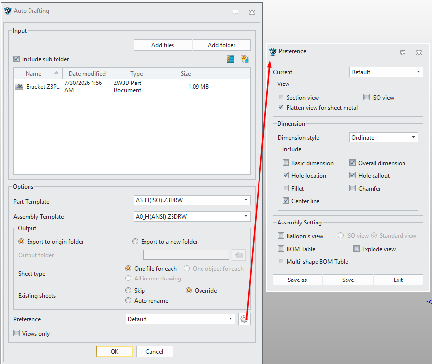Enable Balloon's view checkbox
Viewport: 432px width, 364px height.
[x=281, y=236]
